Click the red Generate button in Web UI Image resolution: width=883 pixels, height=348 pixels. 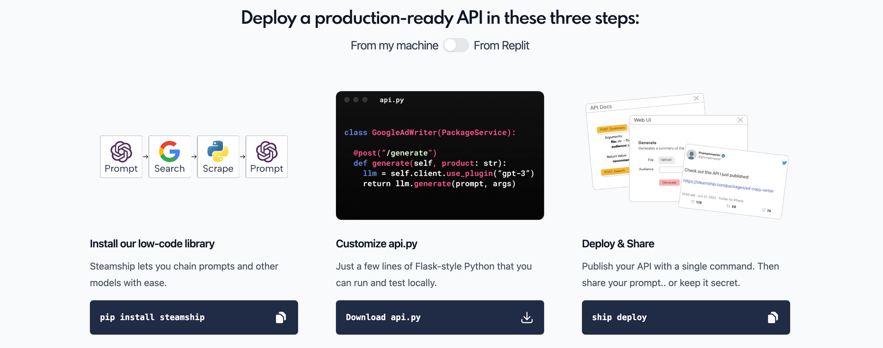pyautogui.click(x=669, y=182)
